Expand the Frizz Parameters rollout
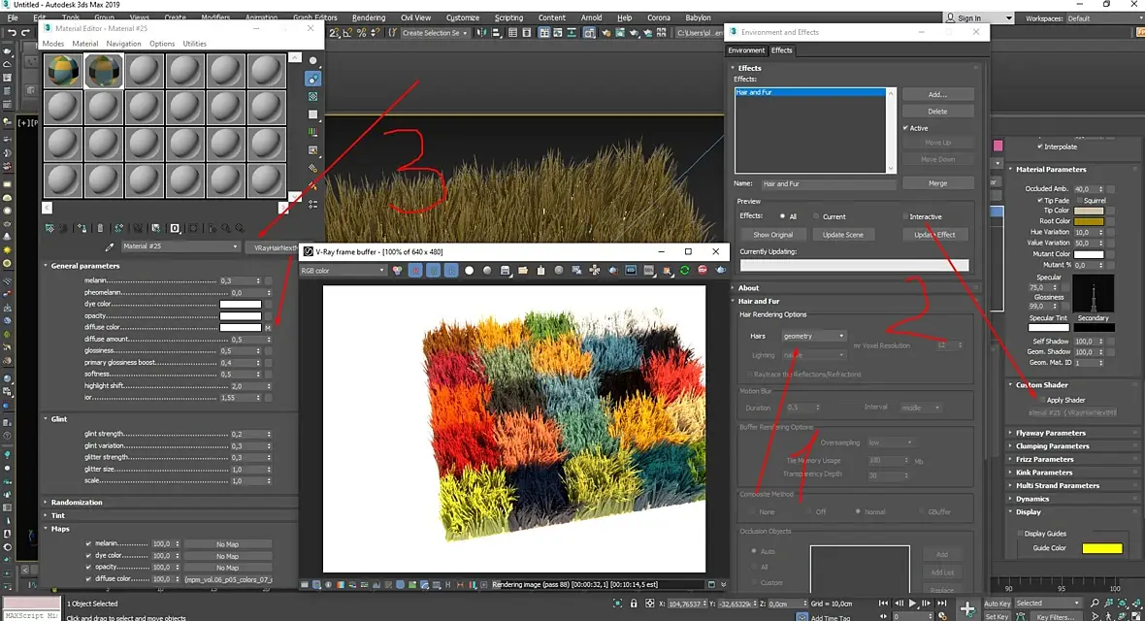Screen dimensions: 1145x621 tap(1045, 460)
